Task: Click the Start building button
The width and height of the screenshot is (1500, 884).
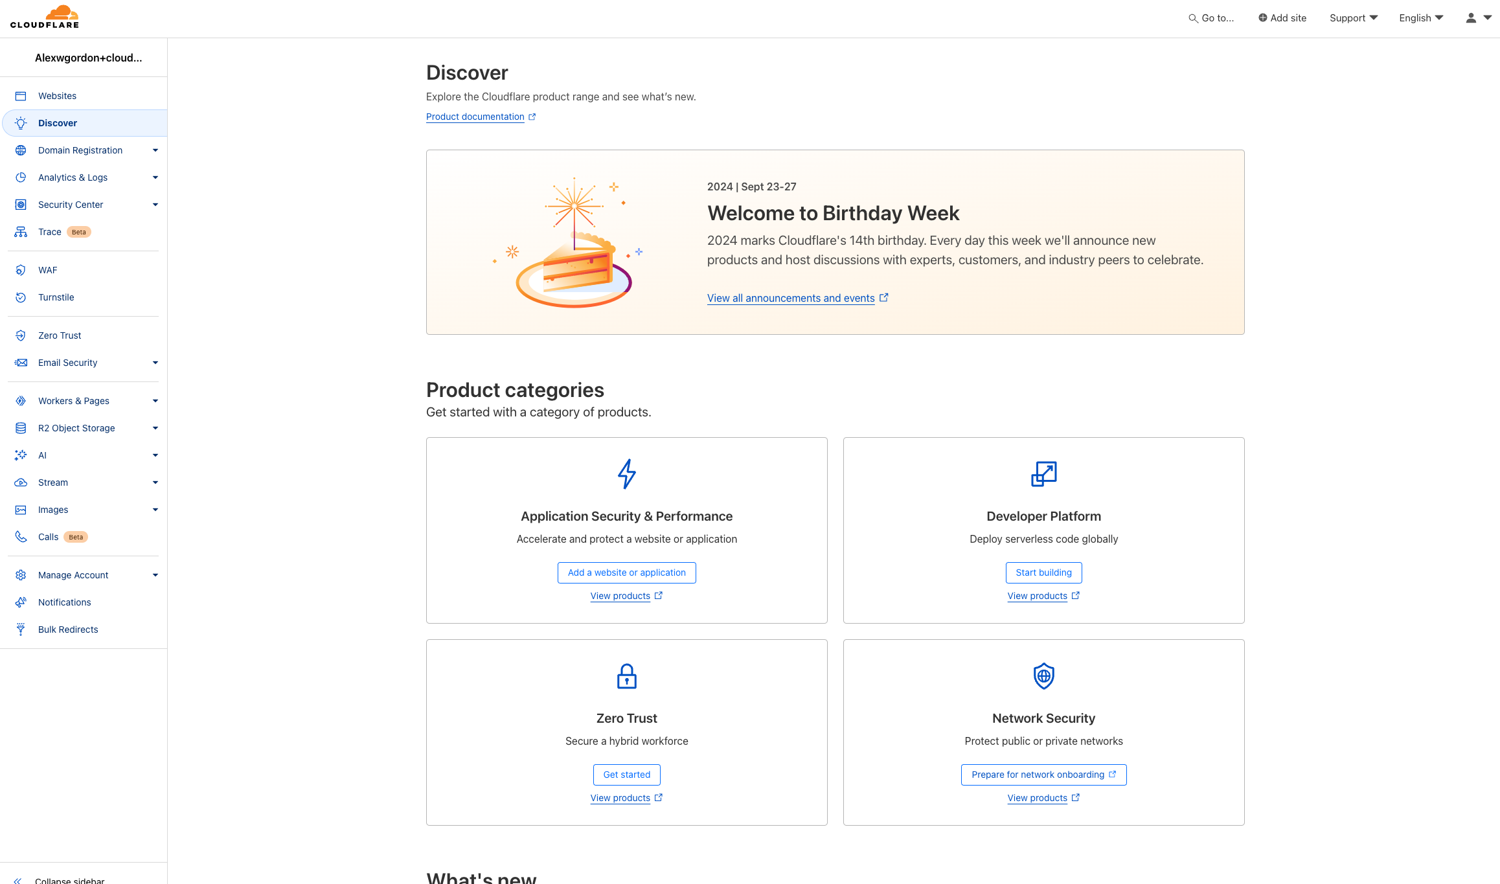Action: pyautogui.click(x=1044, y=572)
